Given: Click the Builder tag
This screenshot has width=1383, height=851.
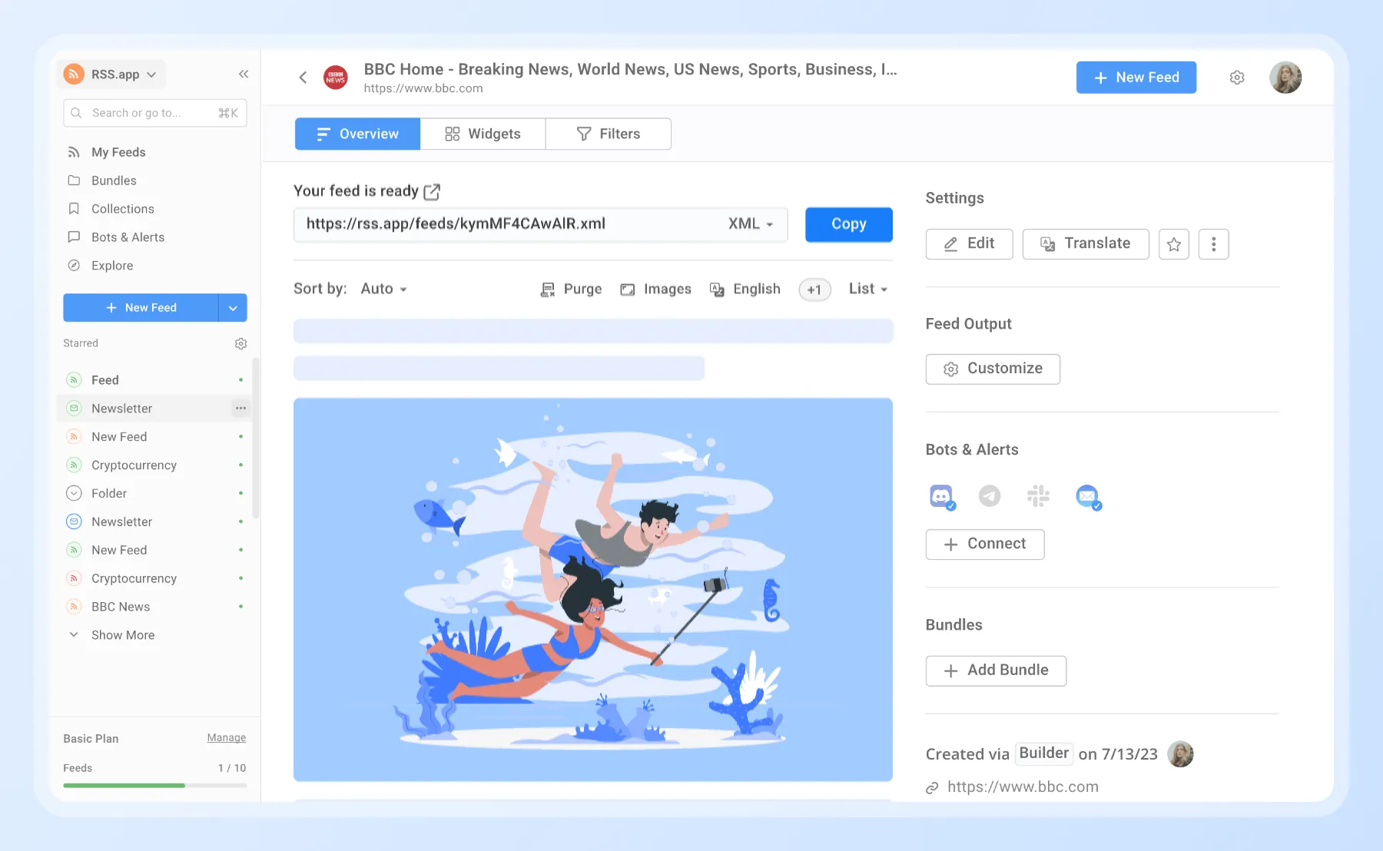Looking at the screenshot, I should coord(1043,753).
